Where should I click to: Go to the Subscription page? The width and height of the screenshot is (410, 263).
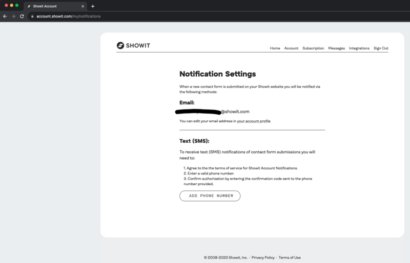(313, 48)
